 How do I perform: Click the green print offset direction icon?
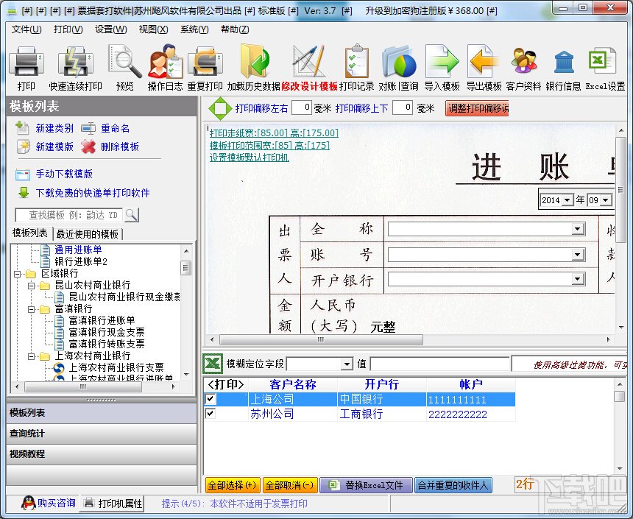pyautogui.click(x=220, y=108)
